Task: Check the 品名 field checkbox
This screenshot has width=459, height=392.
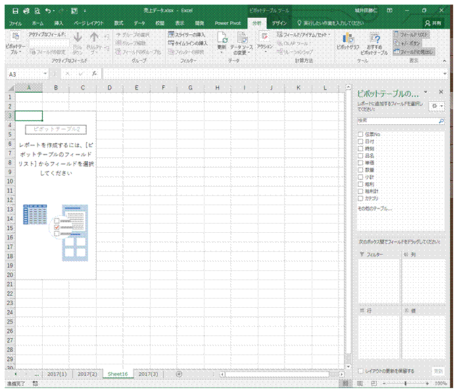Action: 360,155
